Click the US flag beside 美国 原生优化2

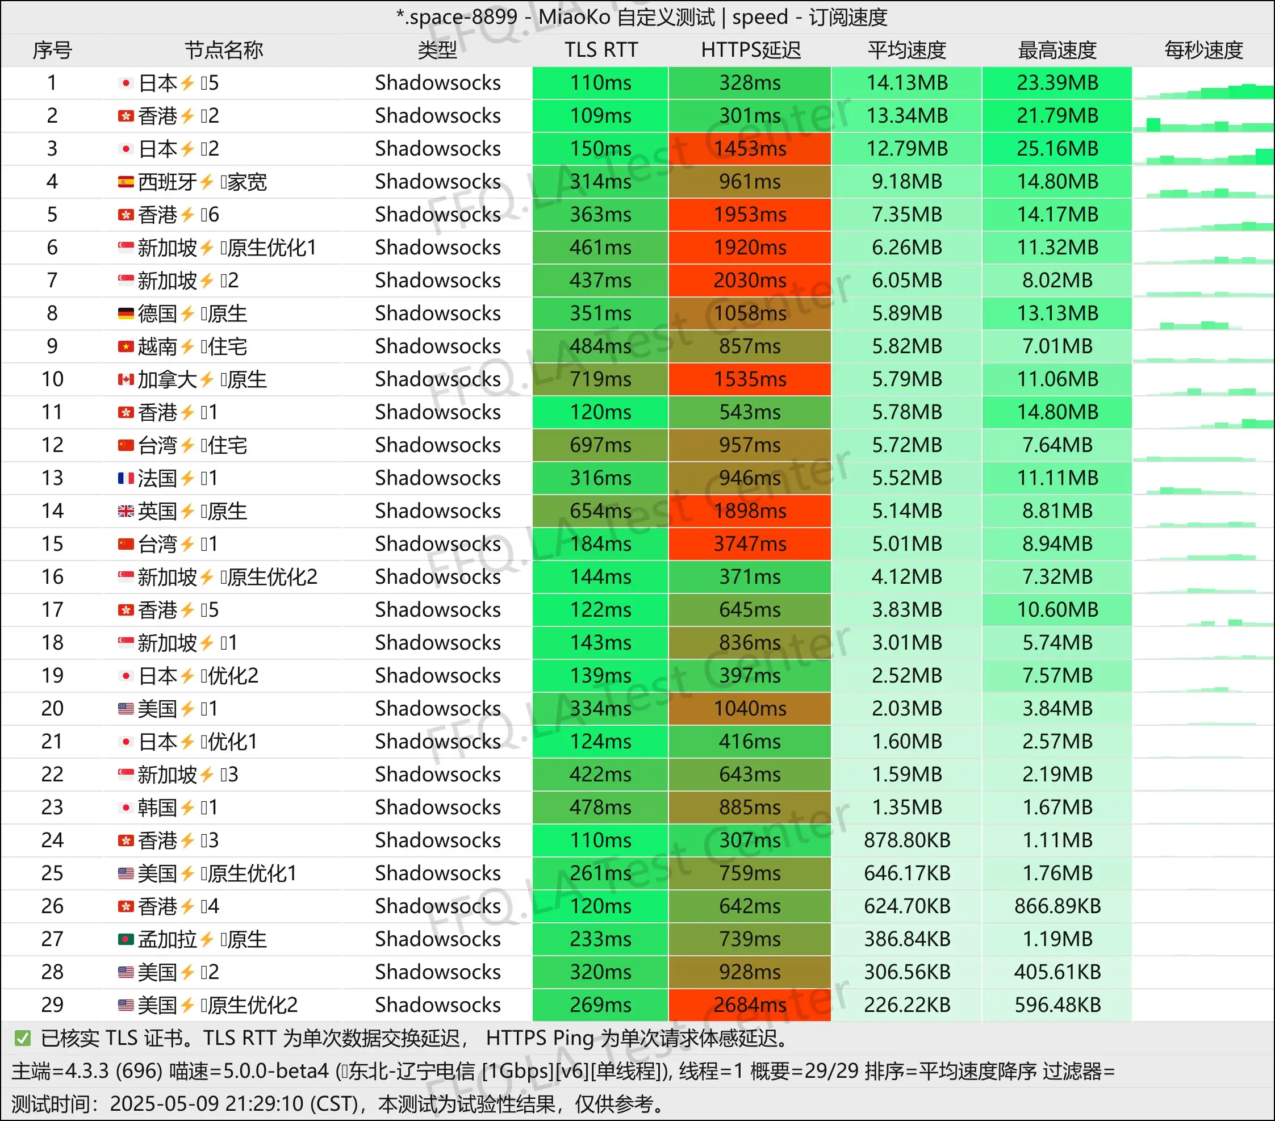126,1006
